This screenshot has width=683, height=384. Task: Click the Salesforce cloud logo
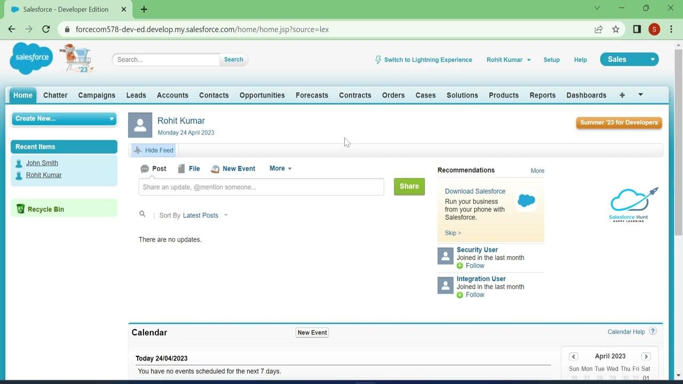click(31, 58)
